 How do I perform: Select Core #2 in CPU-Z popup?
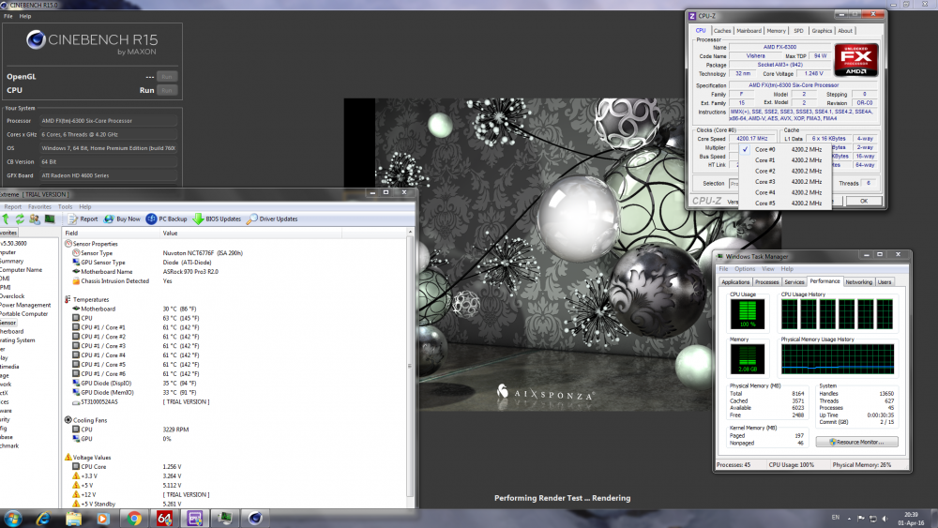pyautogui.click(x=785, y=171)
